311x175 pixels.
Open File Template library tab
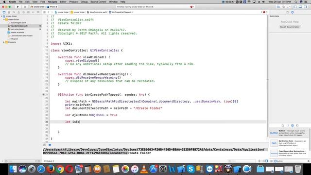[283, 125]
